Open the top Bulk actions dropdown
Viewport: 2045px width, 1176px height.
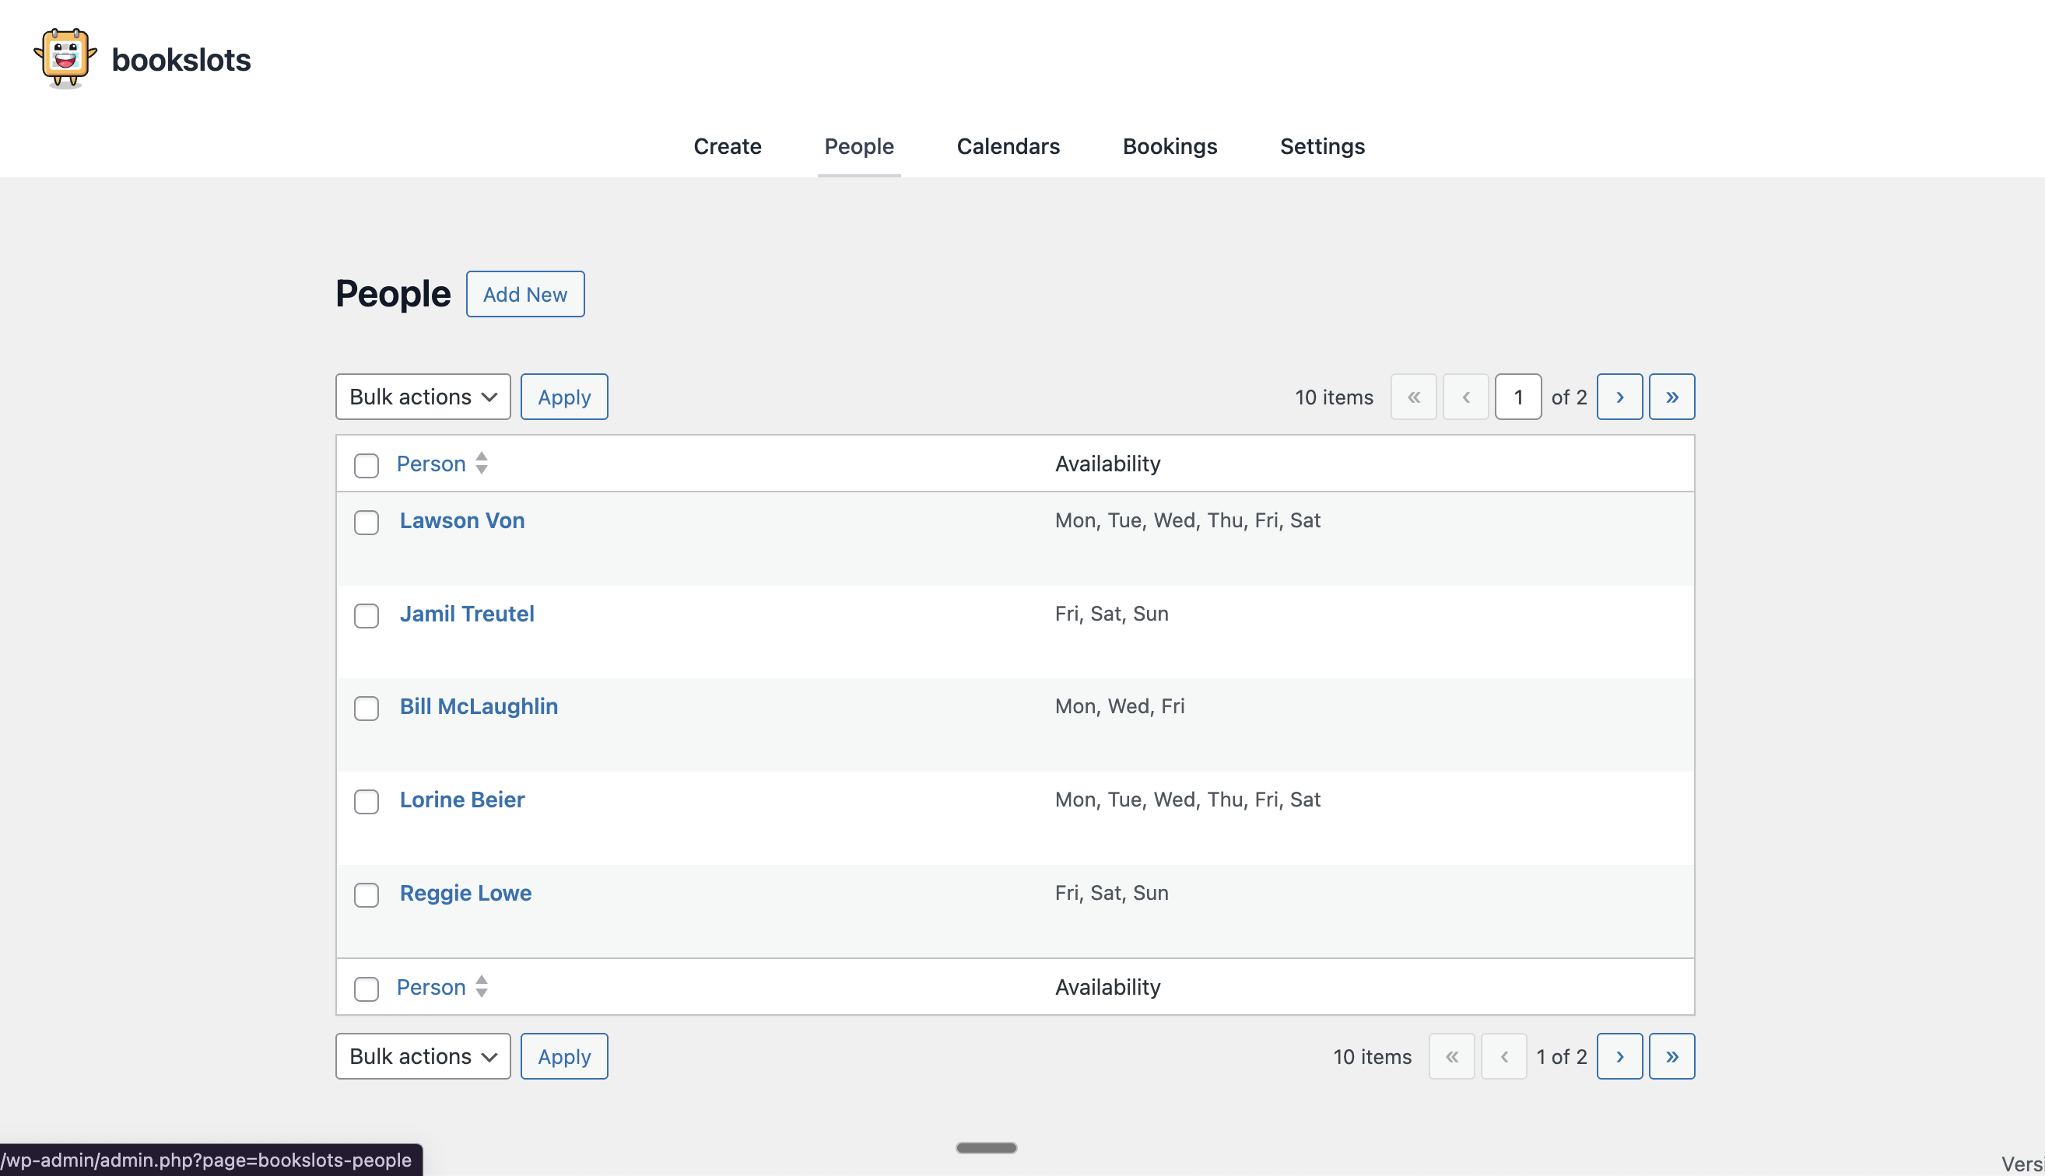pos(423,397)
